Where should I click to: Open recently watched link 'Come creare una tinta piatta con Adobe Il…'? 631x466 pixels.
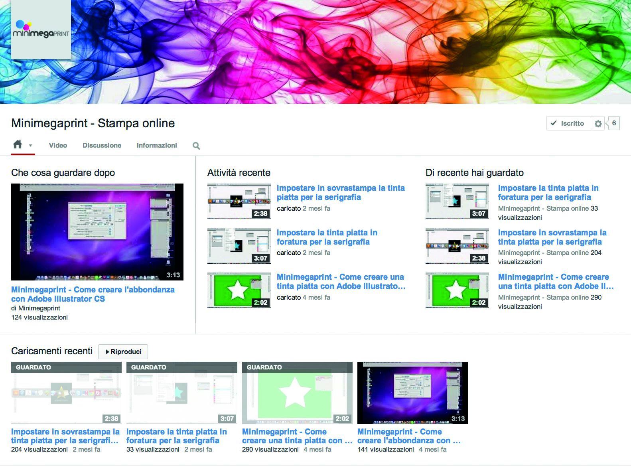click(x=556, y=281)
